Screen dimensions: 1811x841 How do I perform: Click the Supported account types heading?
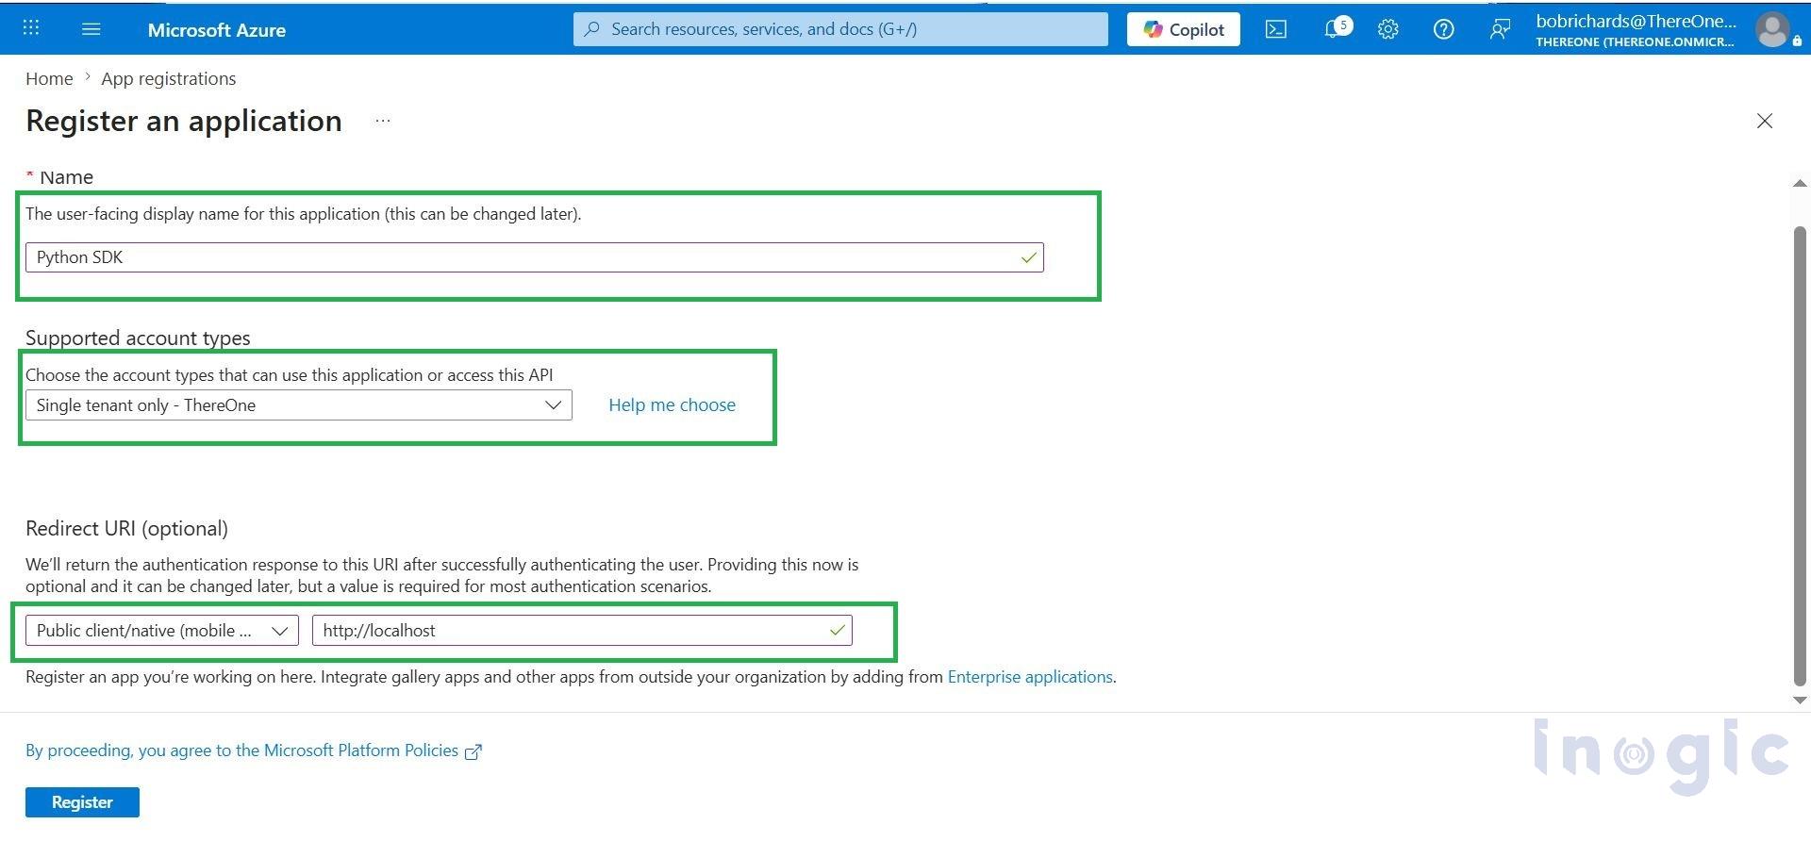(x=138, y=338)
